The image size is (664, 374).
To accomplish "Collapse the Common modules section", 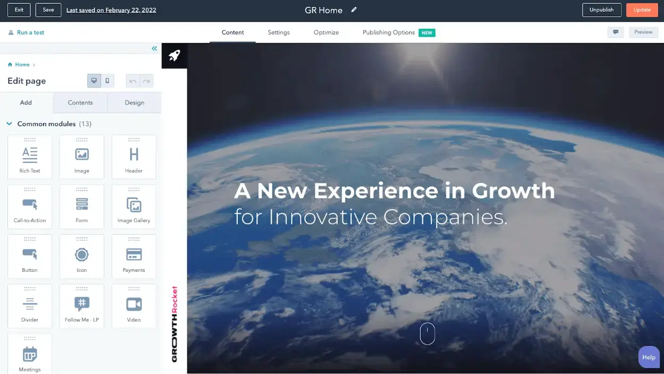I will pyautogui.click(x=9, y=123).
